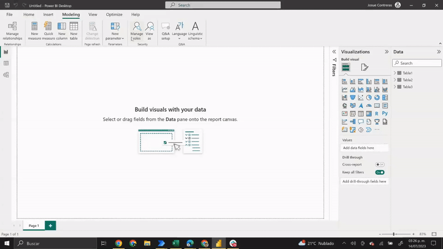Collapse the Data pane

point(439,51)
